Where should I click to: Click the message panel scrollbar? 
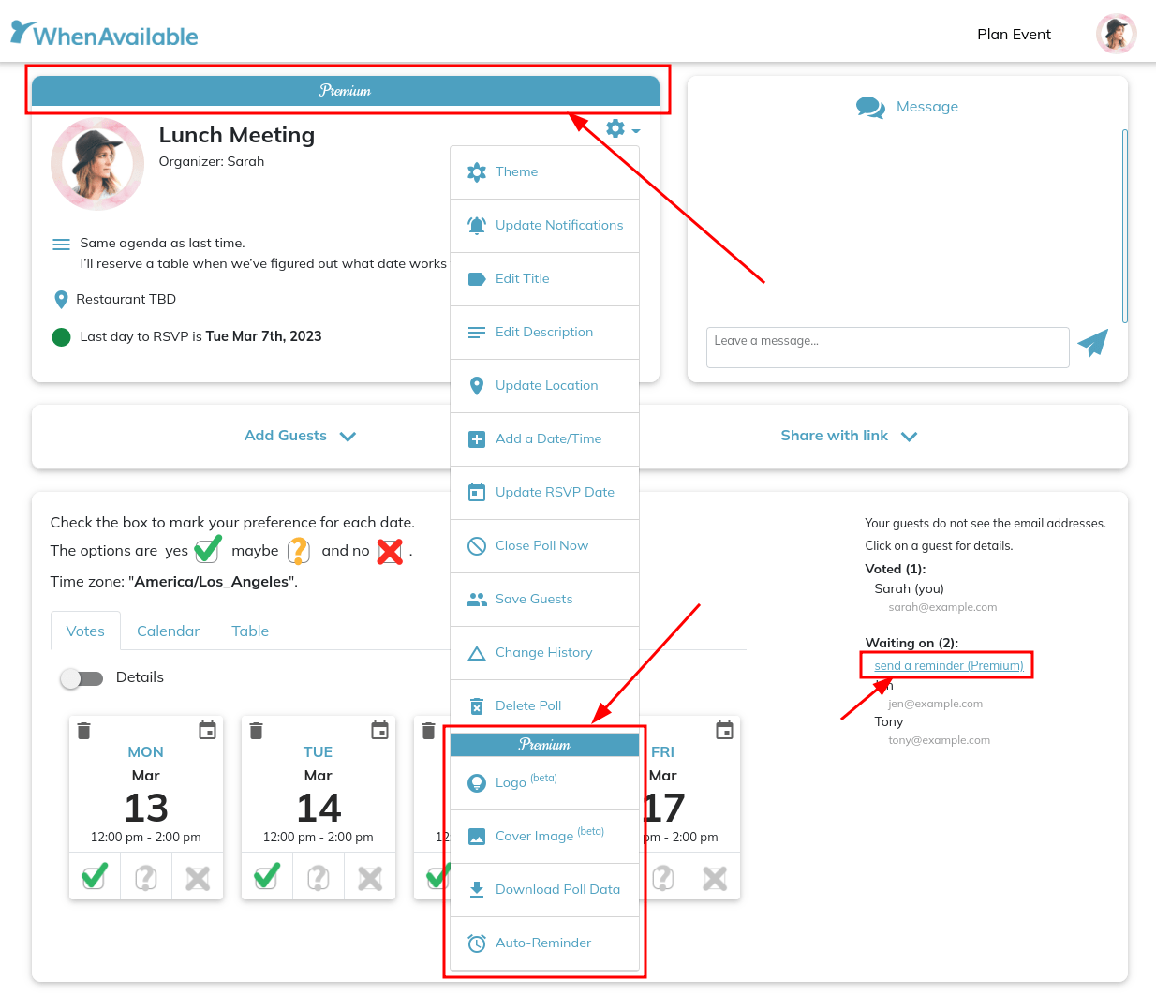[1124, 226]
